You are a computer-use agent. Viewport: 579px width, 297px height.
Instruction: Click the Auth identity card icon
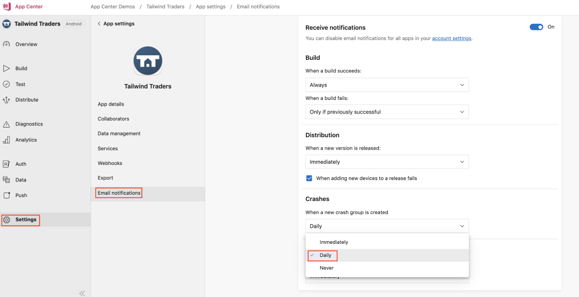click(x=6, y=164)
